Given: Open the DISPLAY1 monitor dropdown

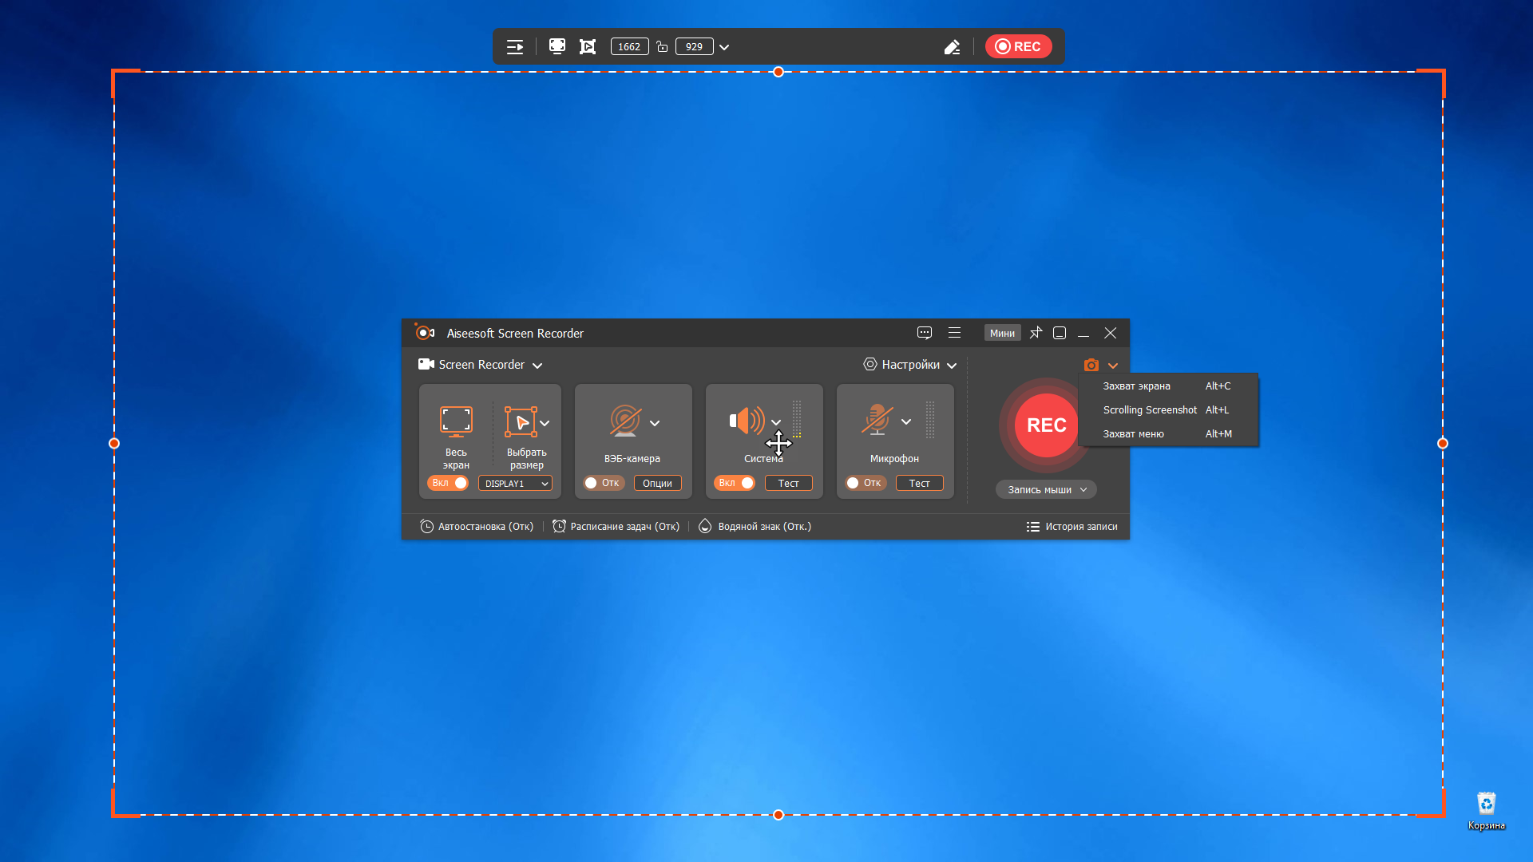Looking at the screenshot, I should point(516,484).
